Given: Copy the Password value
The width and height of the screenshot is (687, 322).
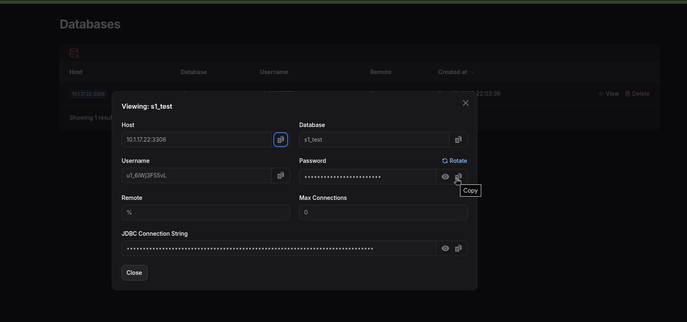Looking at the screenshot, I should (x=458, y=177).
